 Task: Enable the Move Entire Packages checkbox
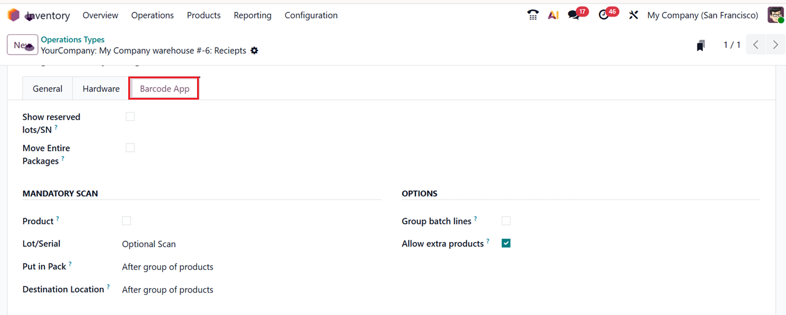pos(130,148)
